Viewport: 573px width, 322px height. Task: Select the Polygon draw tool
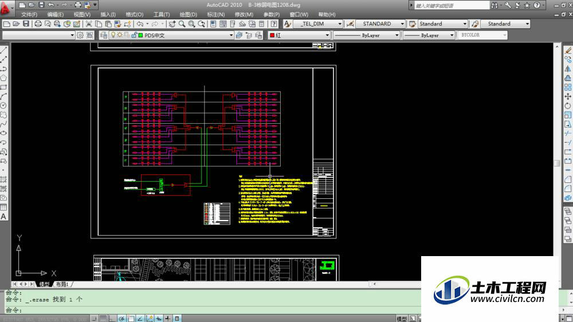(x=3, y=78)
